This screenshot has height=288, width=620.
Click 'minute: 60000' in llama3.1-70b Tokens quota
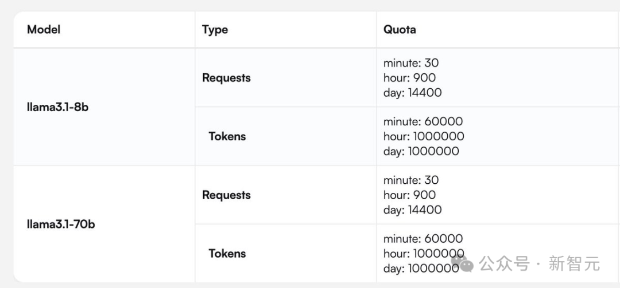[423, 238]
